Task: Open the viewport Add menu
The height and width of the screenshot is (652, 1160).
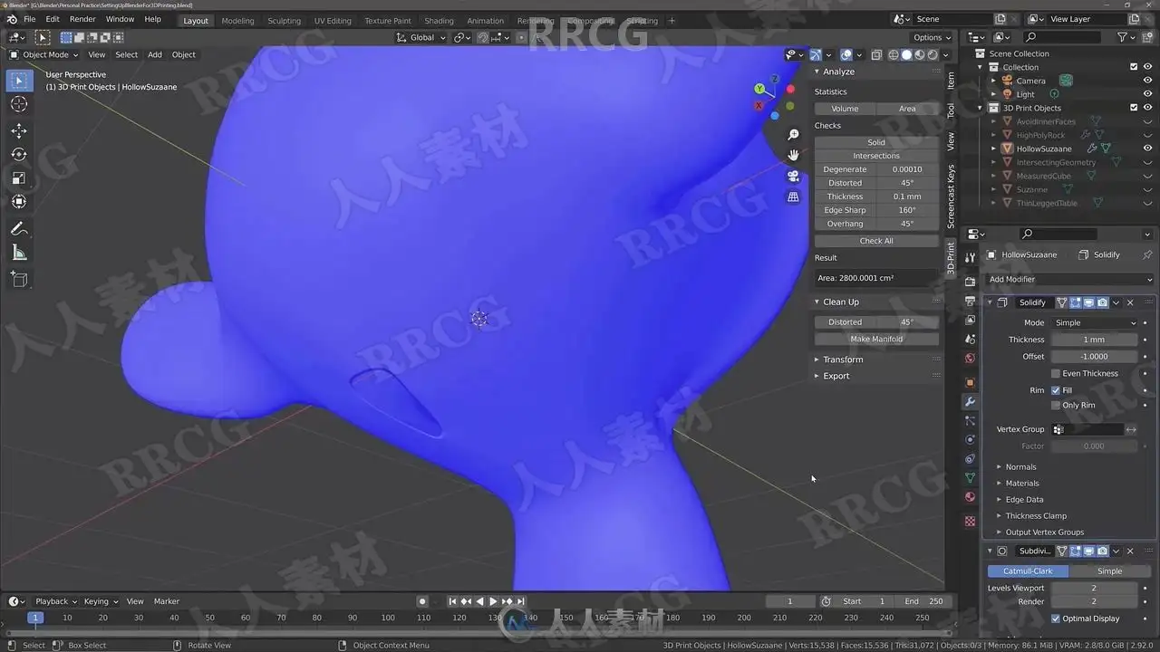Action: 155,54
